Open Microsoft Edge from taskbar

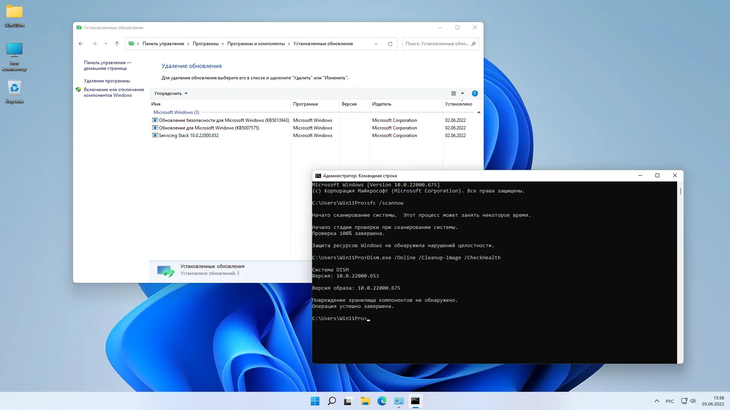click(382, 401)
